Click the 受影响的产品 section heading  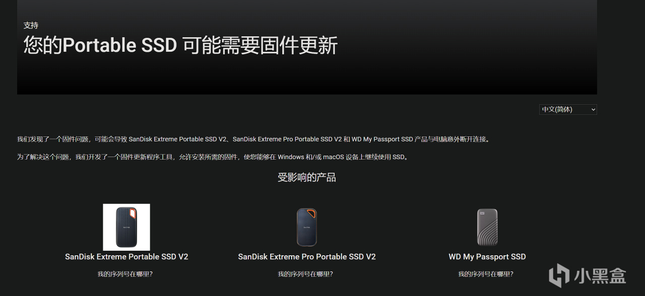(x=307, y=177)
